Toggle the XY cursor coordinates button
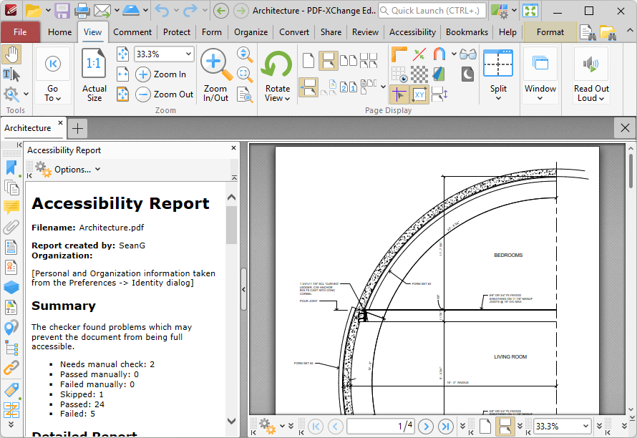The width and height of the screenshot is (637, 438). (x=419, y=95)
